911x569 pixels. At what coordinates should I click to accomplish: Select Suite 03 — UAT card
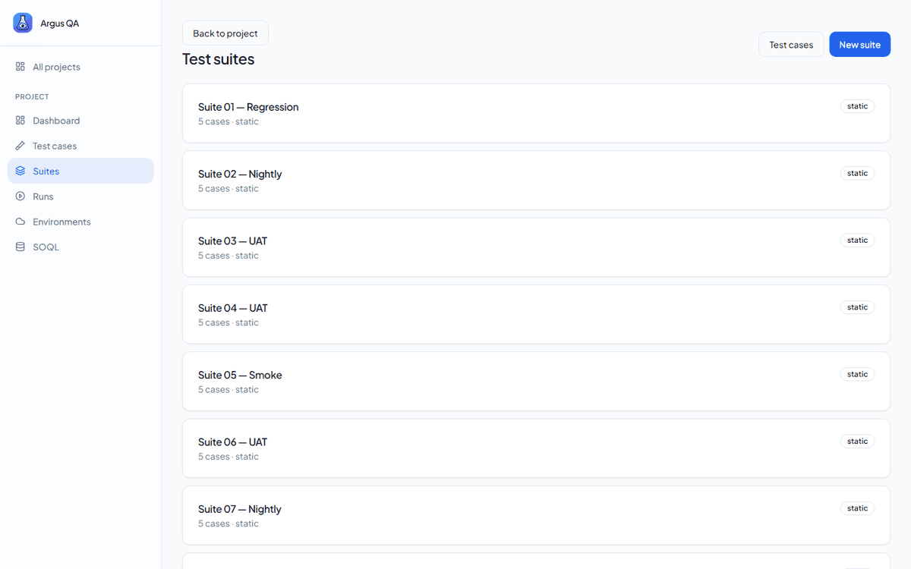536,247
